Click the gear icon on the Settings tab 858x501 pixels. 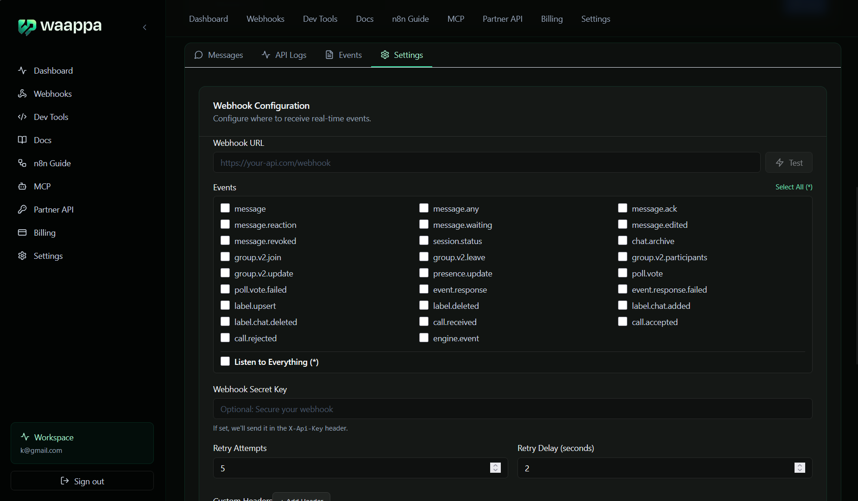tap(385, 55)
